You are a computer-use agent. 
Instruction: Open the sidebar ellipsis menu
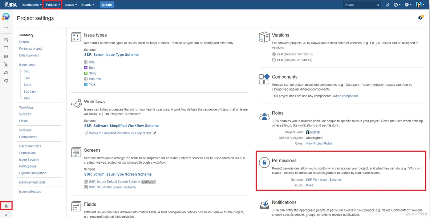click(6, 28)
